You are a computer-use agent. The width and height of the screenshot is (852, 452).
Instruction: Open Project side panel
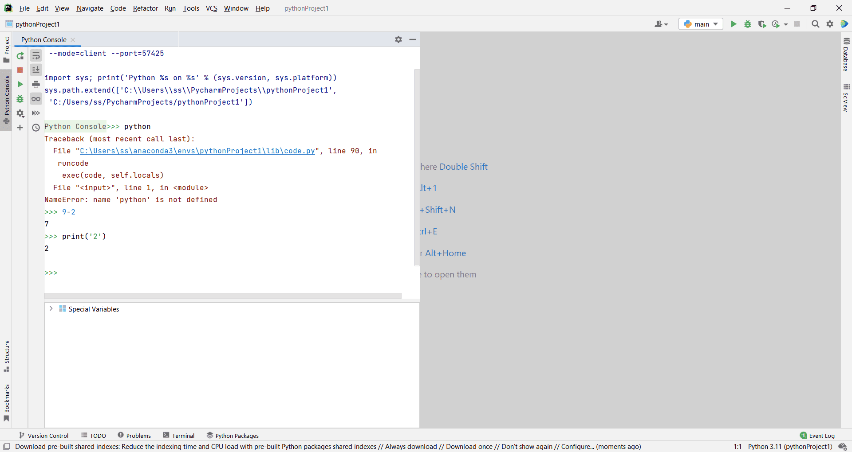tap(6, 50)
